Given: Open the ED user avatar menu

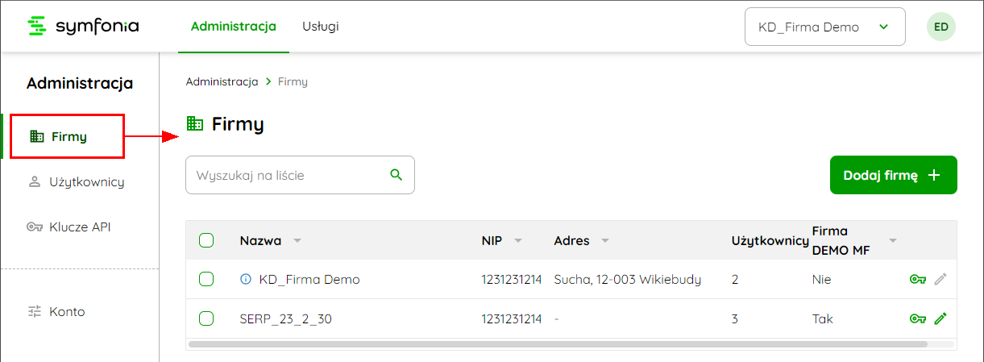Looking at the screenshot, I should 941,27.
